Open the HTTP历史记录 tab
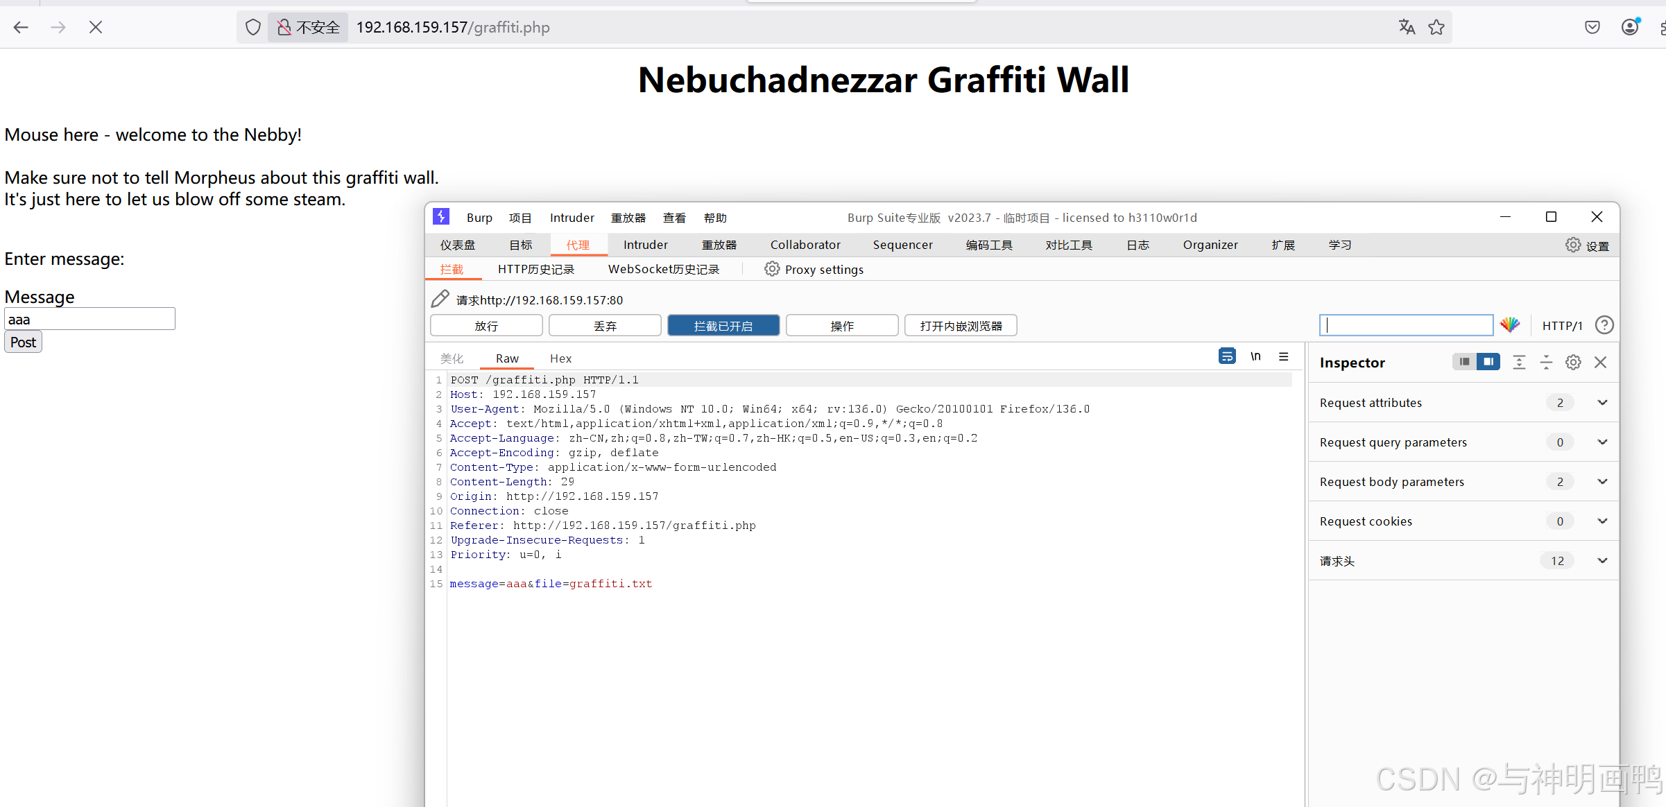Viewport: 1666px width, 807px height. pyautogui.click(x=535, y=269)
